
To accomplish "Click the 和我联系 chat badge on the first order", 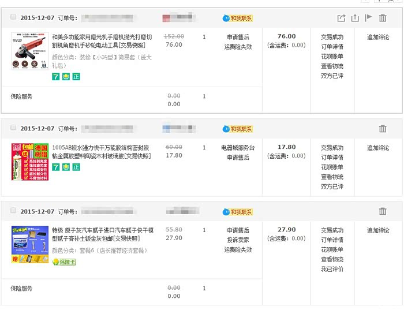I will pyautogui.click(x=238, y=18).
